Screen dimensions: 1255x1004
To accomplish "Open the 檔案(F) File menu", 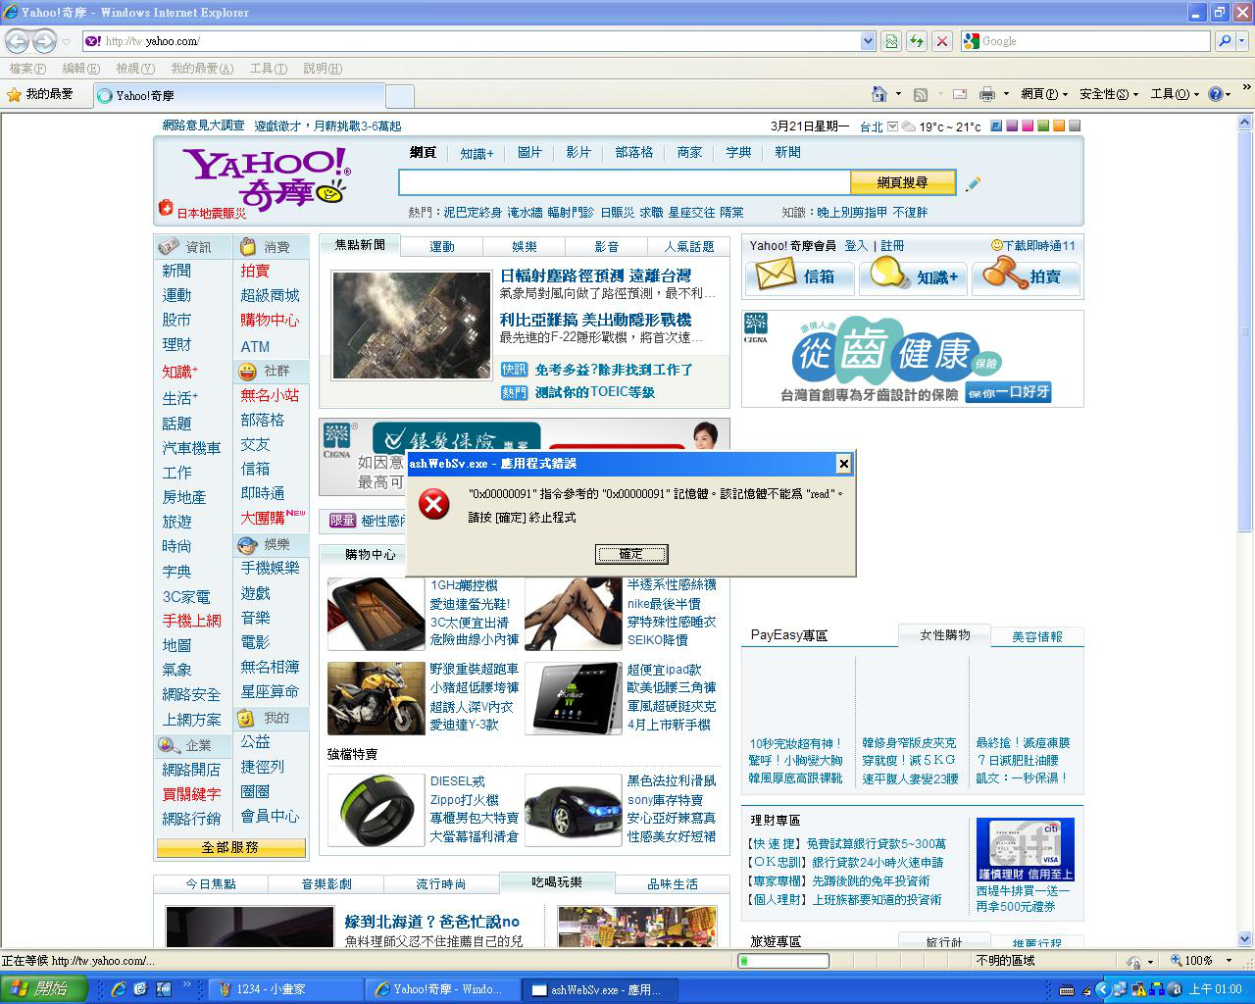I will 27,69.
